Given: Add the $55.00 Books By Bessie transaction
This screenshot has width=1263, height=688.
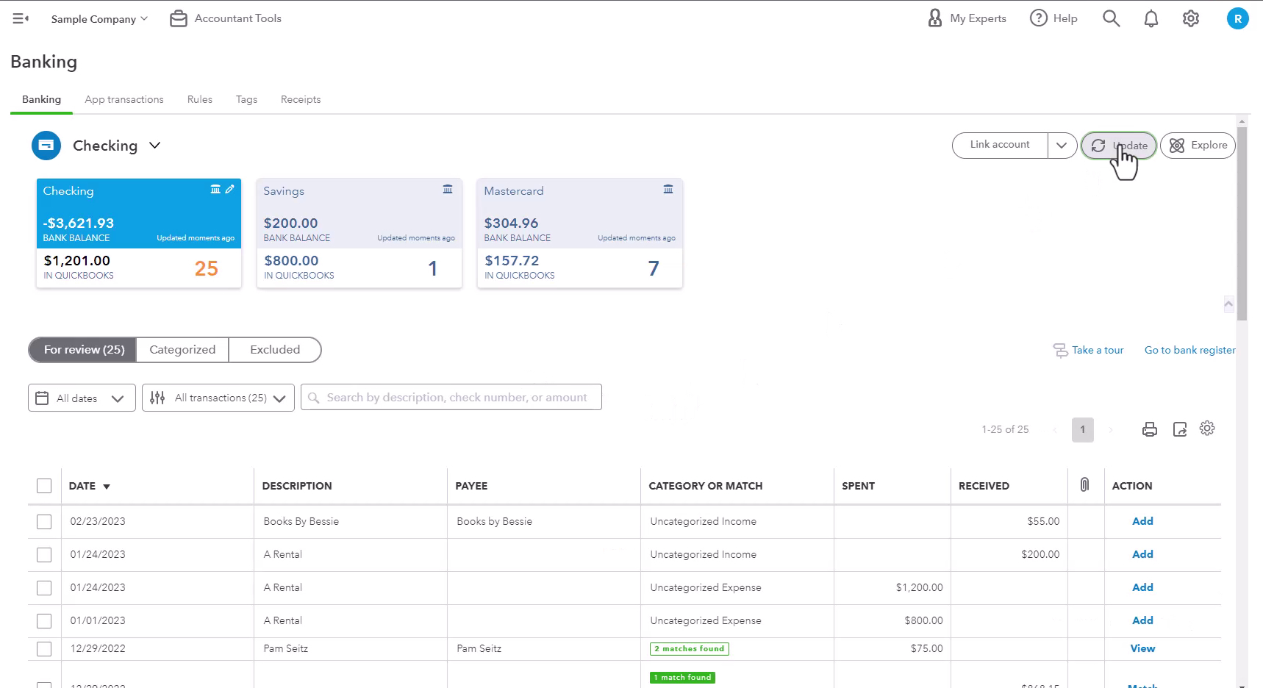Looking at the screenshot, I should 1142,521.
